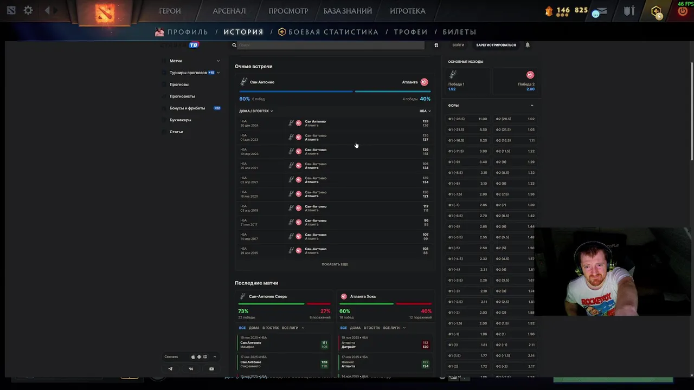
Task: Click Spurs logo in Последние матчи card
Action: pos(243,296)
